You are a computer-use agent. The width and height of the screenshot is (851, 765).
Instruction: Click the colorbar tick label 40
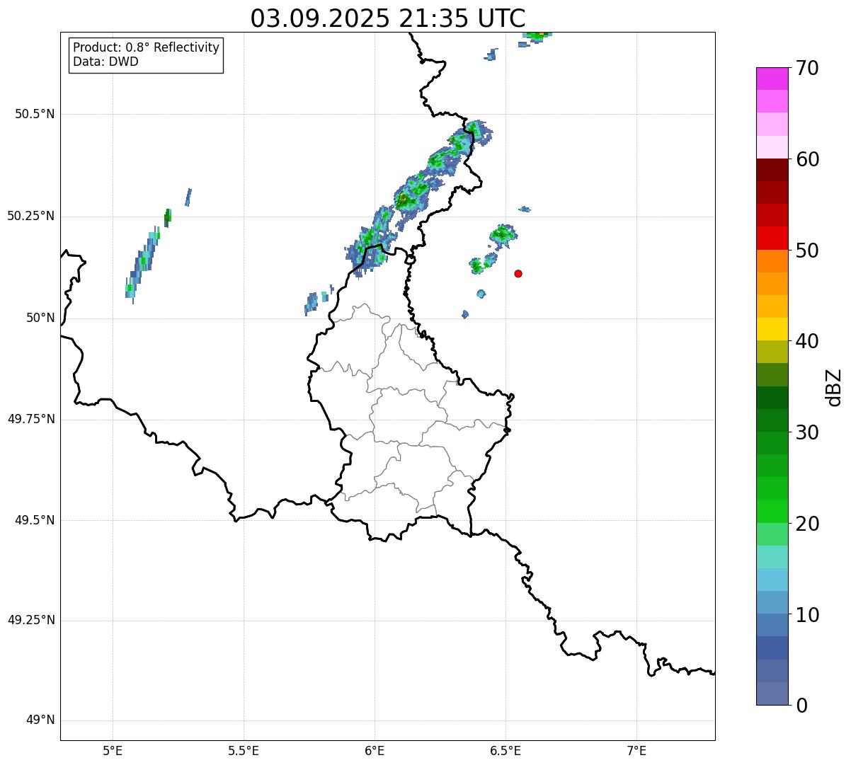807,341
